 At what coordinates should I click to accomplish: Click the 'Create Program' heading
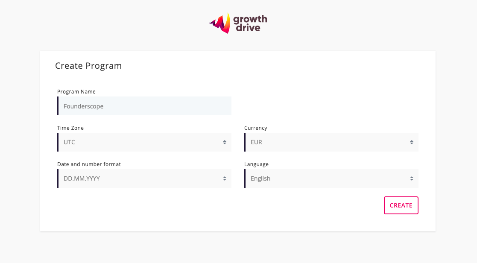(88, 66)
